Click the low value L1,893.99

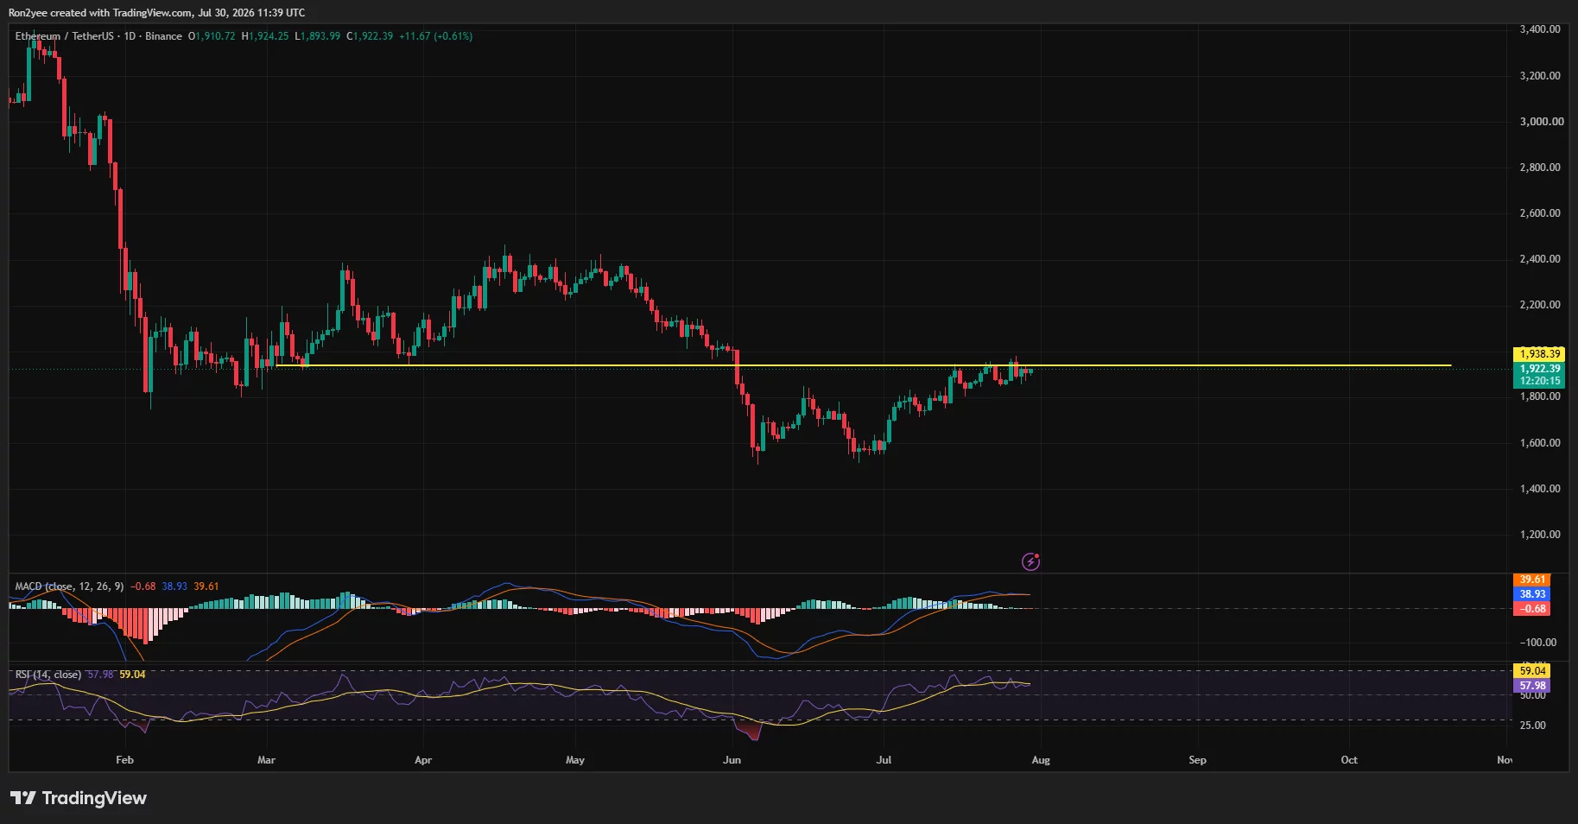pos(318,36)
